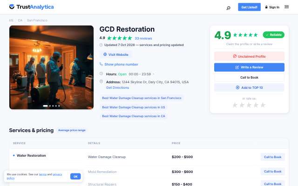Open Best Water Damage Cleanup services in CA
The image size is (298, 186).
134,116
